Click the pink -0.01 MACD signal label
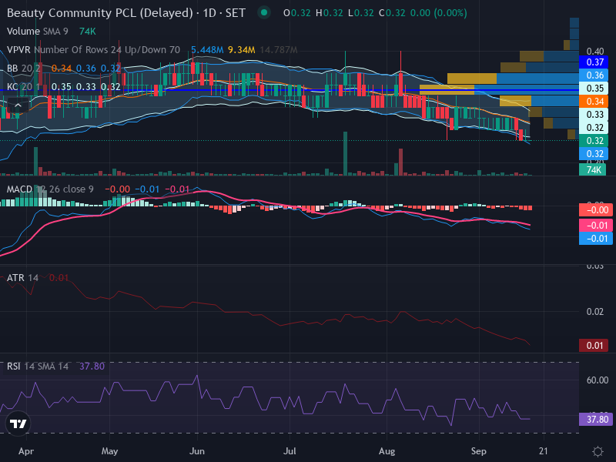This screenshot has height=462, width=616. pos(596,226)
